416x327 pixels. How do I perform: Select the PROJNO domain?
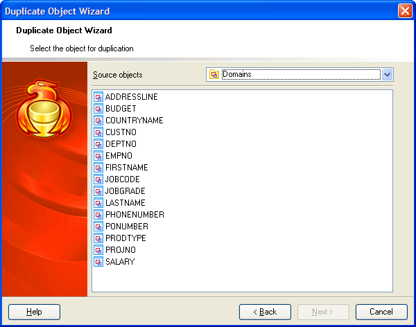tap(121, 250)
